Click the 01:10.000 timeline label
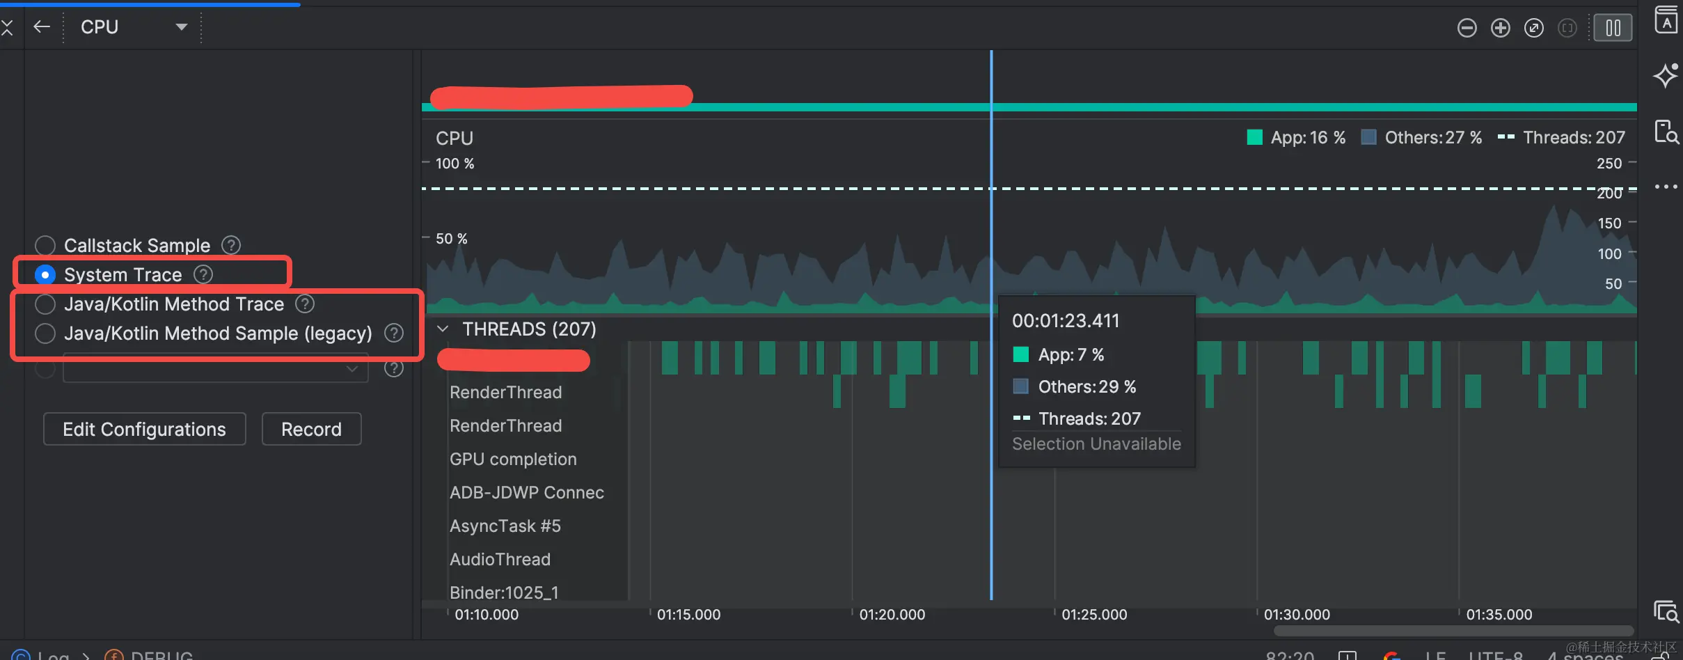The image size is (1683, 660). pos(487,615)
